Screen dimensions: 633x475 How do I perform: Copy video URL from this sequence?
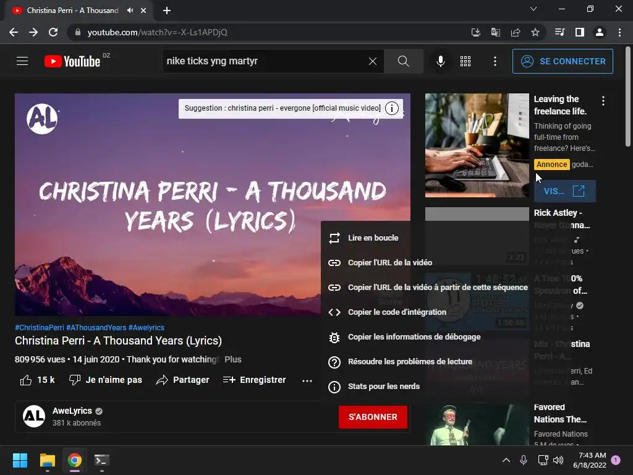point(427,287)
